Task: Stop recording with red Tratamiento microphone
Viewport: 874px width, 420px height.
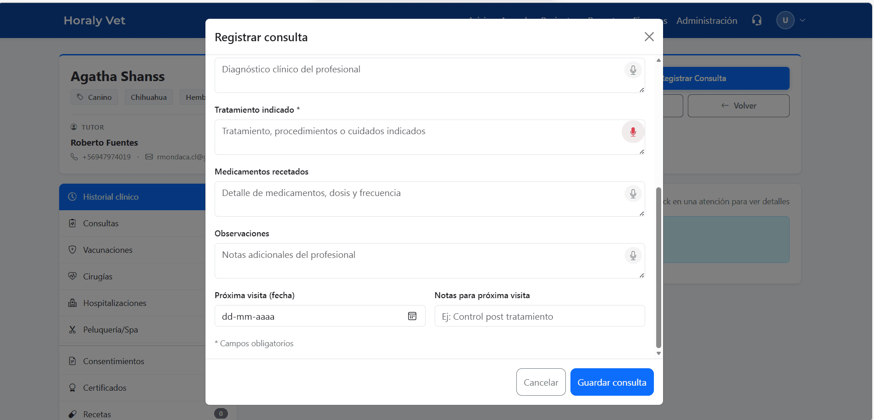Action: click(633, 132)
